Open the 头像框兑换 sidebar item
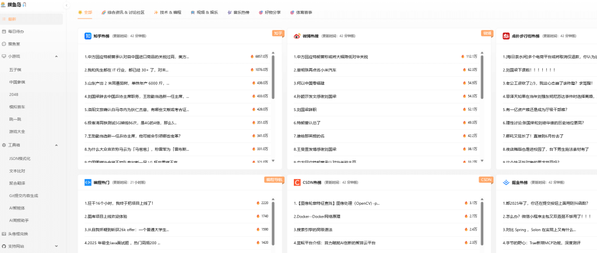597x253 pixels. point(17,234)
